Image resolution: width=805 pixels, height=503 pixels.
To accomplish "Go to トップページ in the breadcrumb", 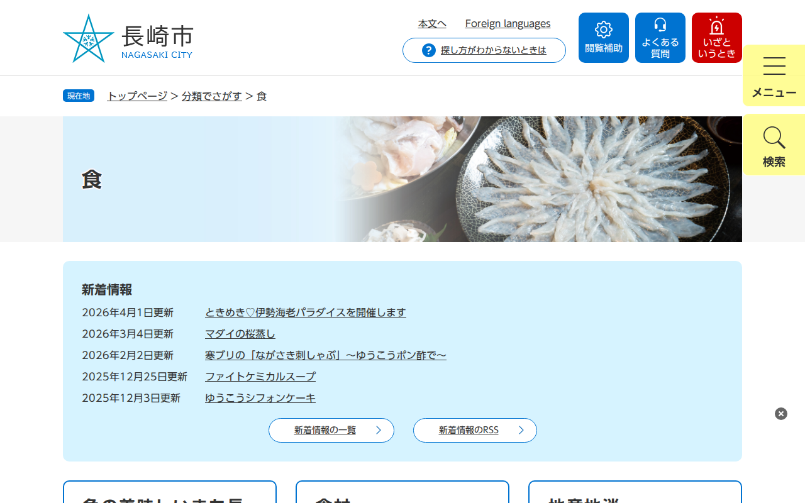I will pos(137,96).
